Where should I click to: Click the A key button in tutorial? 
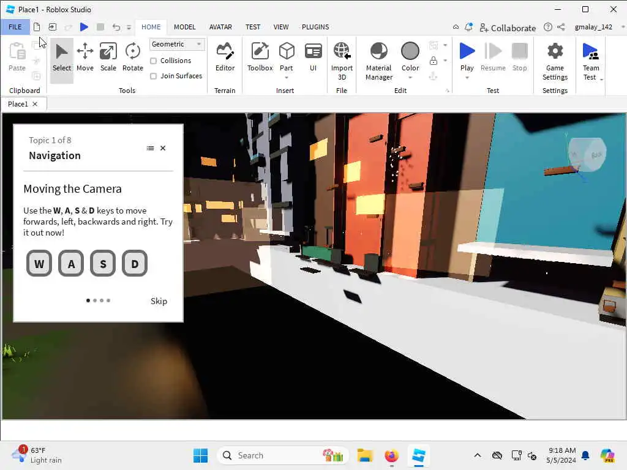point(71,263)
